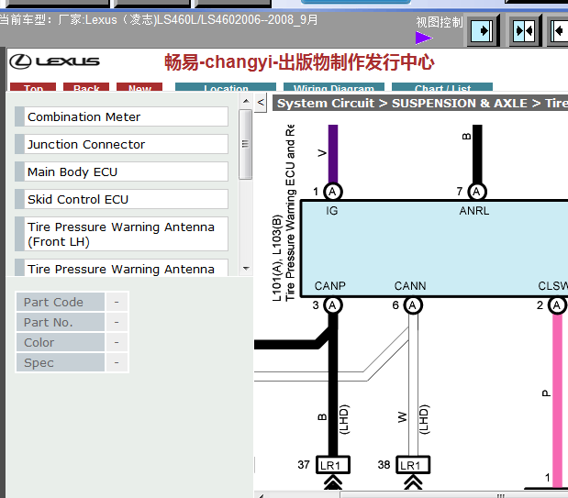Click the Color field label
568x498 pixels.
(x=61, y=342)
